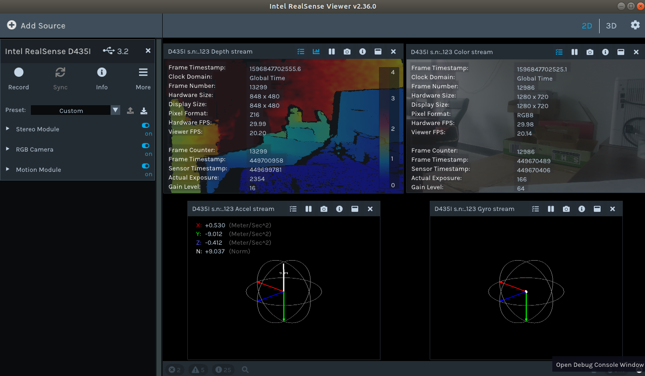This screenshot has width=645, height=376.
Task: Expand the RGB Camera section
Action: click(8, 149)
